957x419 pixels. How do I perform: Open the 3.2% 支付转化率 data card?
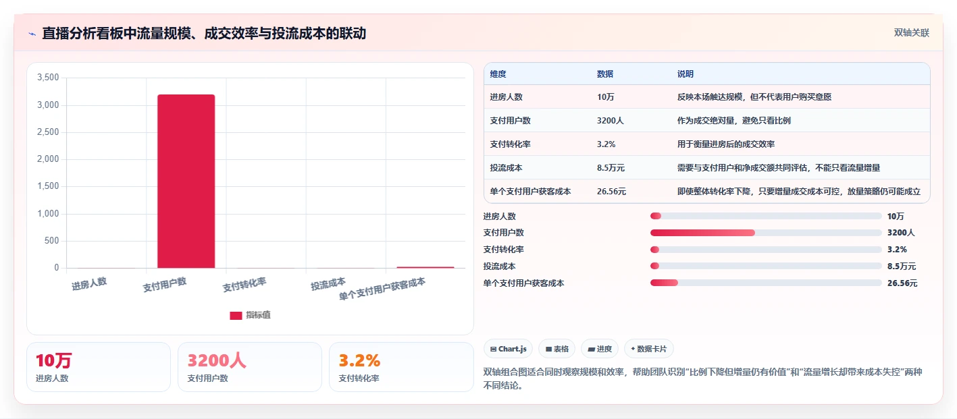click(401, 367)
